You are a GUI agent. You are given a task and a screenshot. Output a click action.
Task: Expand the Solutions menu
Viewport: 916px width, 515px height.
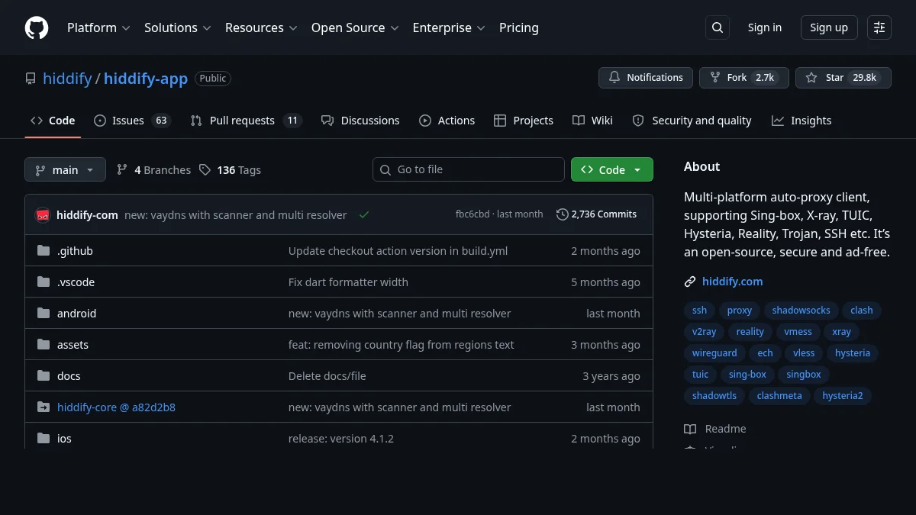coord(177,27)
